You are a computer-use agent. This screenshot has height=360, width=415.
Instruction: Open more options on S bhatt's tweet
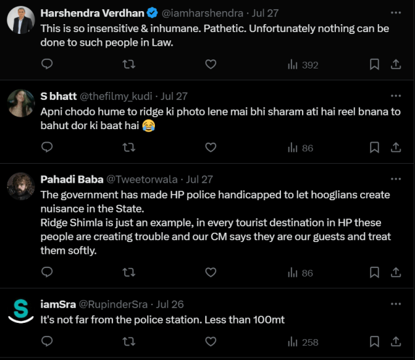pos(395,96)
